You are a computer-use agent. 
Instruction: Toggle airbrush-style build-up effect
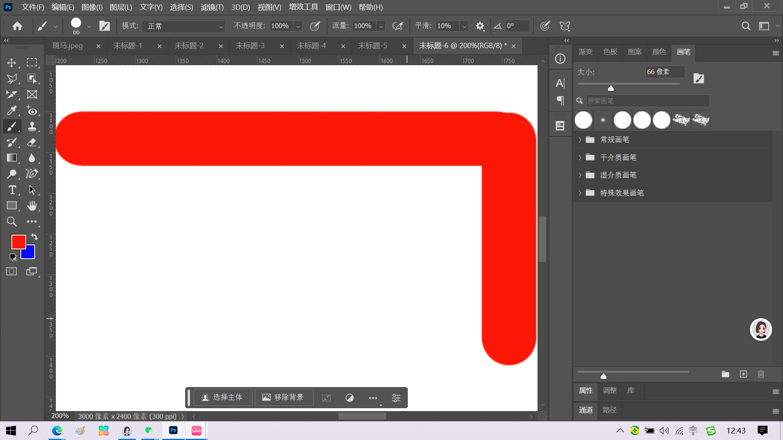coord(397,26)
